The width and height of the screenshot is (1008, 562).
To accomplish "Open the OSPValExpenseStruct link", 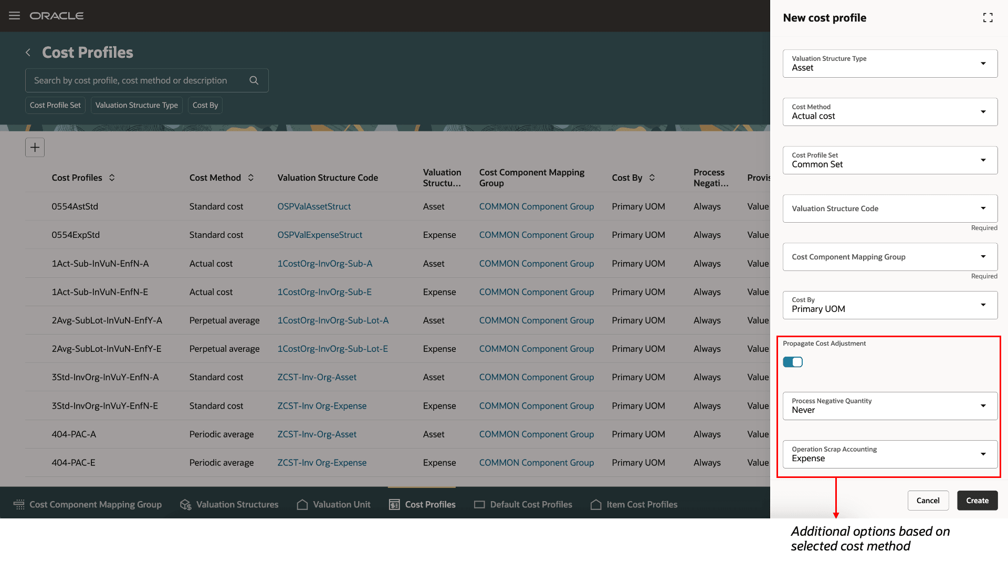I will [x=320, y=235].
